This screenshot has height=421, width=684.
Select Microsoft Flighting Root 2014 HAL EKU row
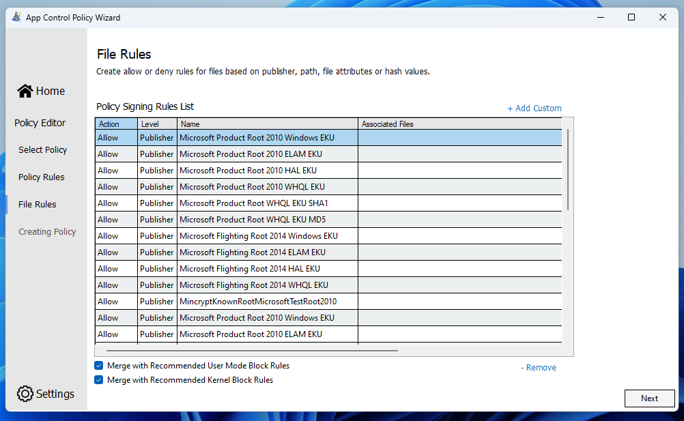pos(250,268)
